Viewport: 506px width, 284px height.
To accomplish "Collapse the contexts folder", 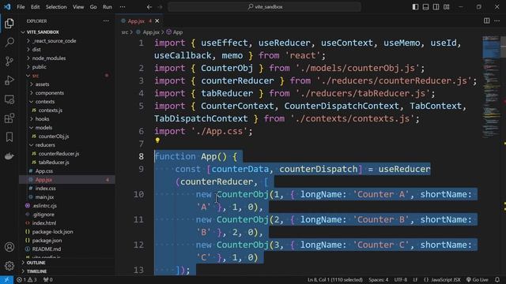I will pos(67,102).
